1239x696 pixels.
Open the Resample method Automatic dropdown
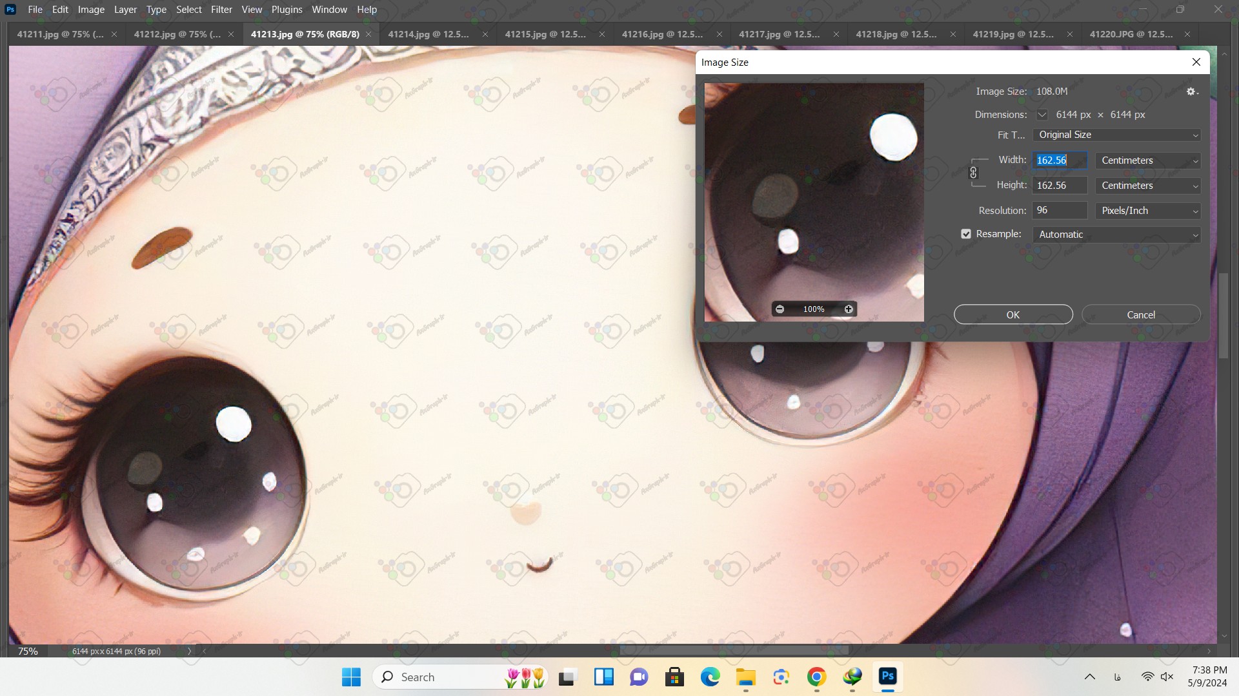pyautogui.click(x=1116, y=235)
